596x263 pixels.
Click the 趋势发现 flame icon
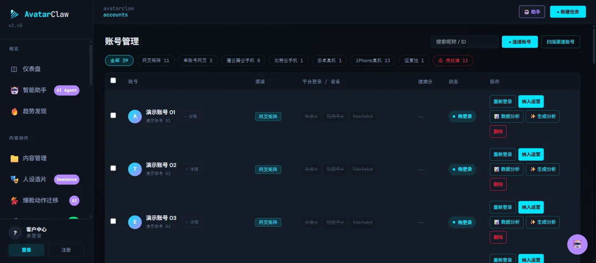pos(14,111)
